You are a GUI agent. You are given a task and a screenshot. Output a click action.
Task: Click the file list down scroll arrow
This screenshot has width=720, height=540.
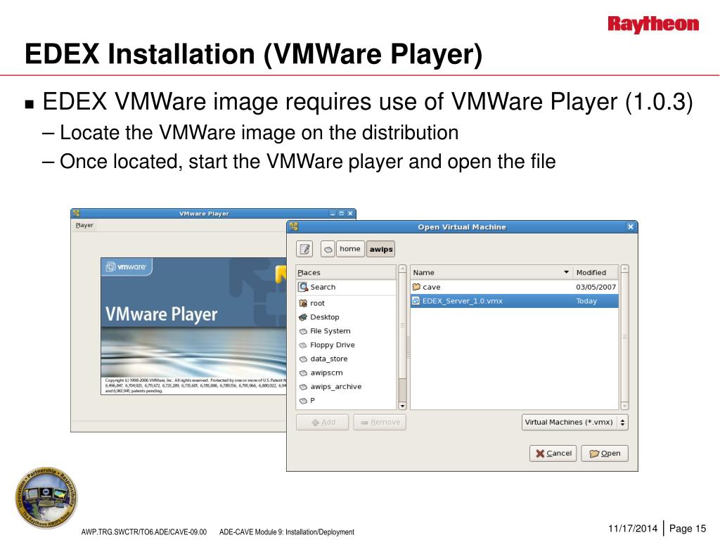pyautogui.click(x=624, y=406)
